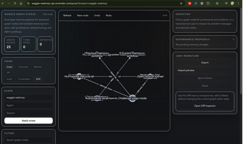Bookmark this page with the star icon

[181, 3]
